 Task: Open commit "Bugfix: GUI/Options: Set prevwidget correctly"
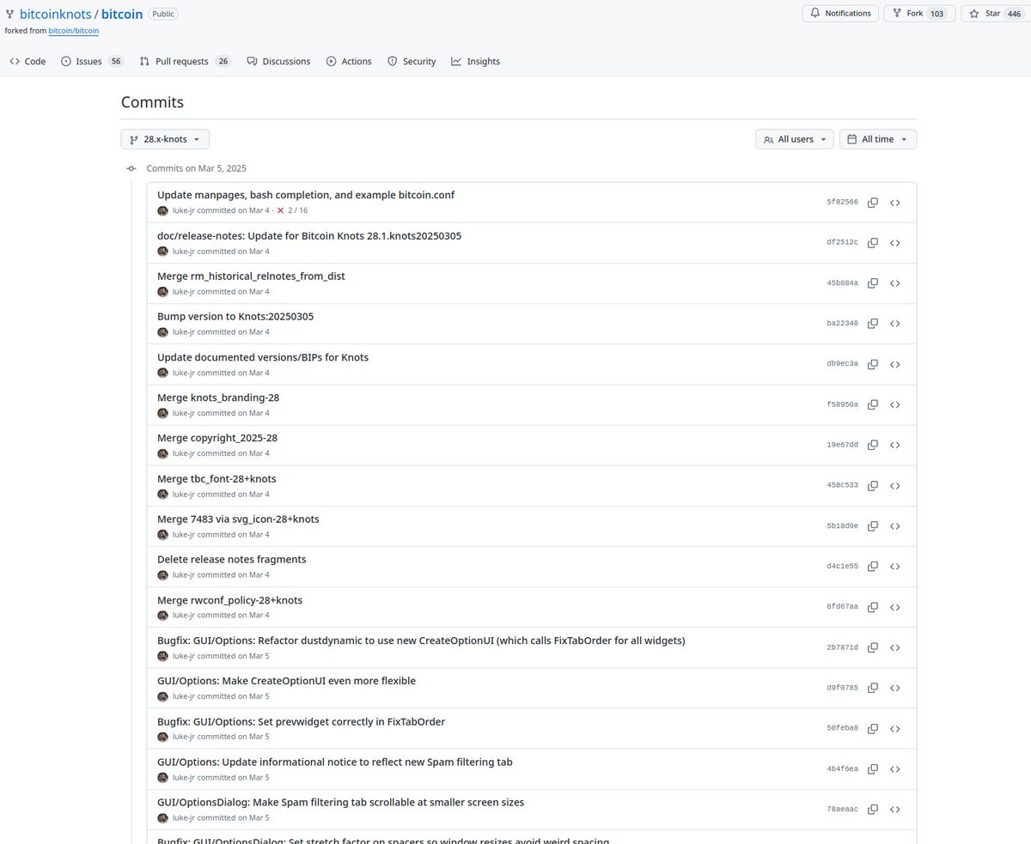(x=301, y=721)
